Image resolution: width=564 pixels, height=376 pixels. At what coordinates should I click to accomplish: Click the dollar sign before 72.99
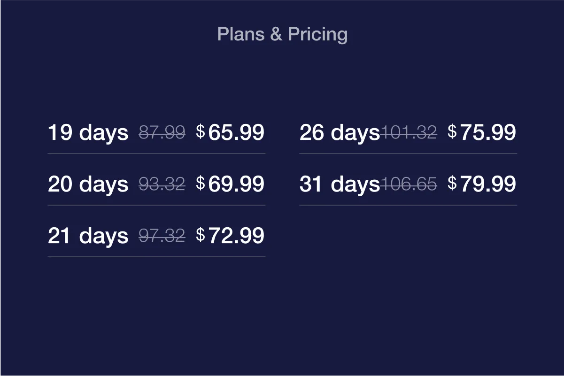click(x=201, y=235)
